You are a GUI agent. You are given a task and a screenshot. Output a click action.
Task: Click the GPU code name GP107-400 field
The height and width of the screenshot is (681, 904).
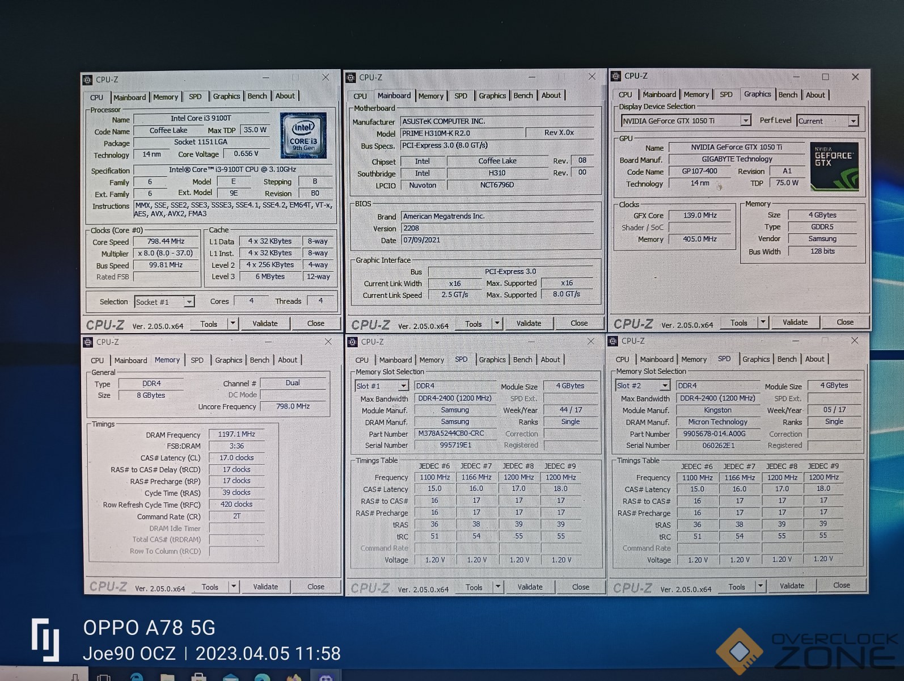(x=699, y=171)
